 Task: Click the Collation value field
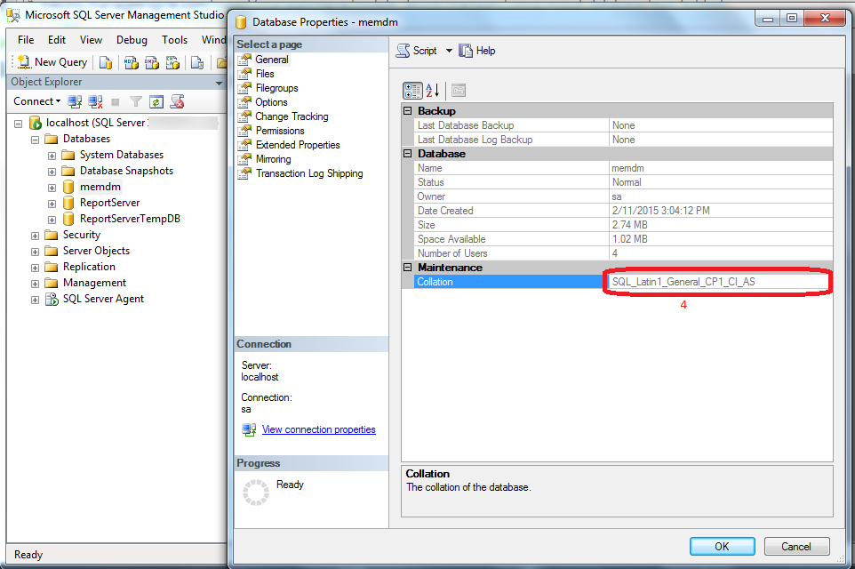click(x=718, y=282)
